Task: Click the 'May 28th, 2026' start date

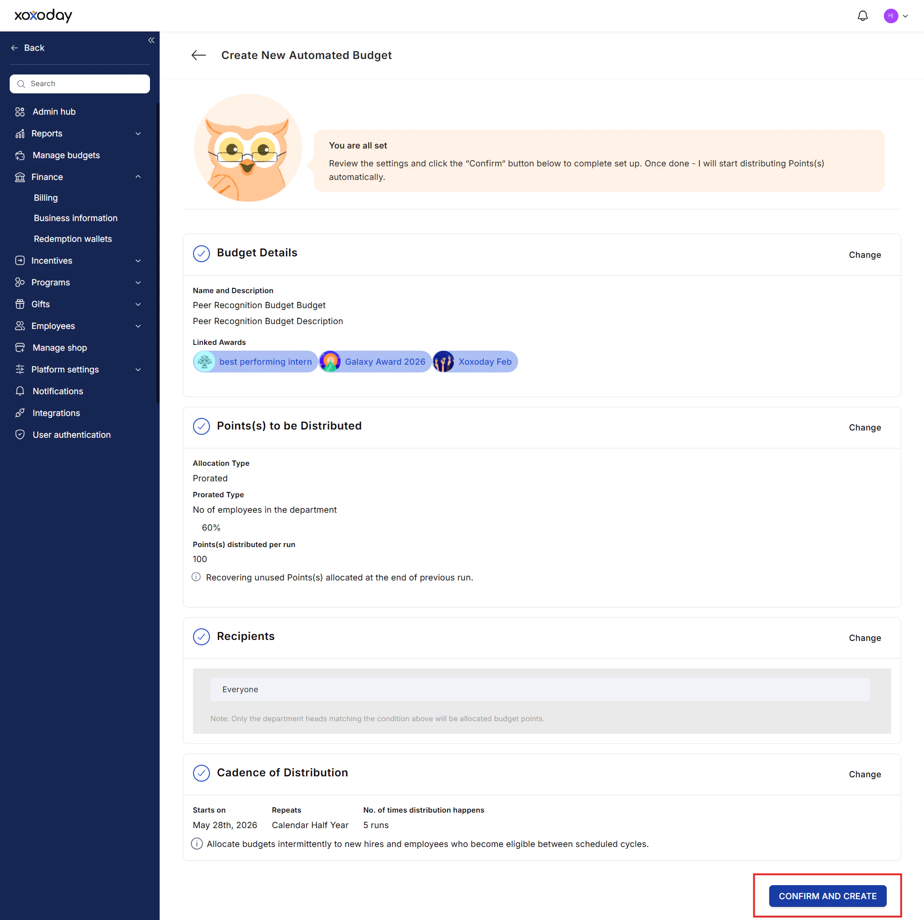Action: pos(225,825)
